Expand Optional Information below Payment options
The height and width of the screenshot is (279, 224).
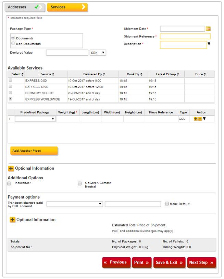click(x=12, y=220)
